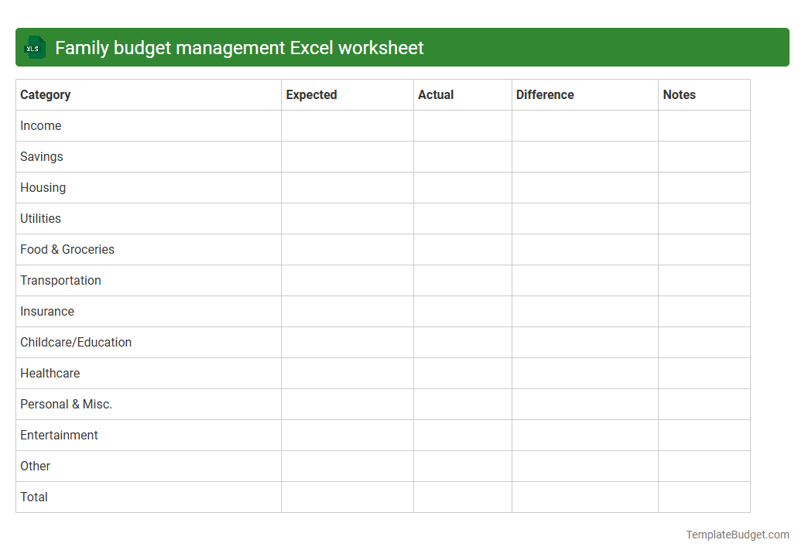Select the Total row label
The height and width of the screenshot is (557, 805).
pos(34,497)
